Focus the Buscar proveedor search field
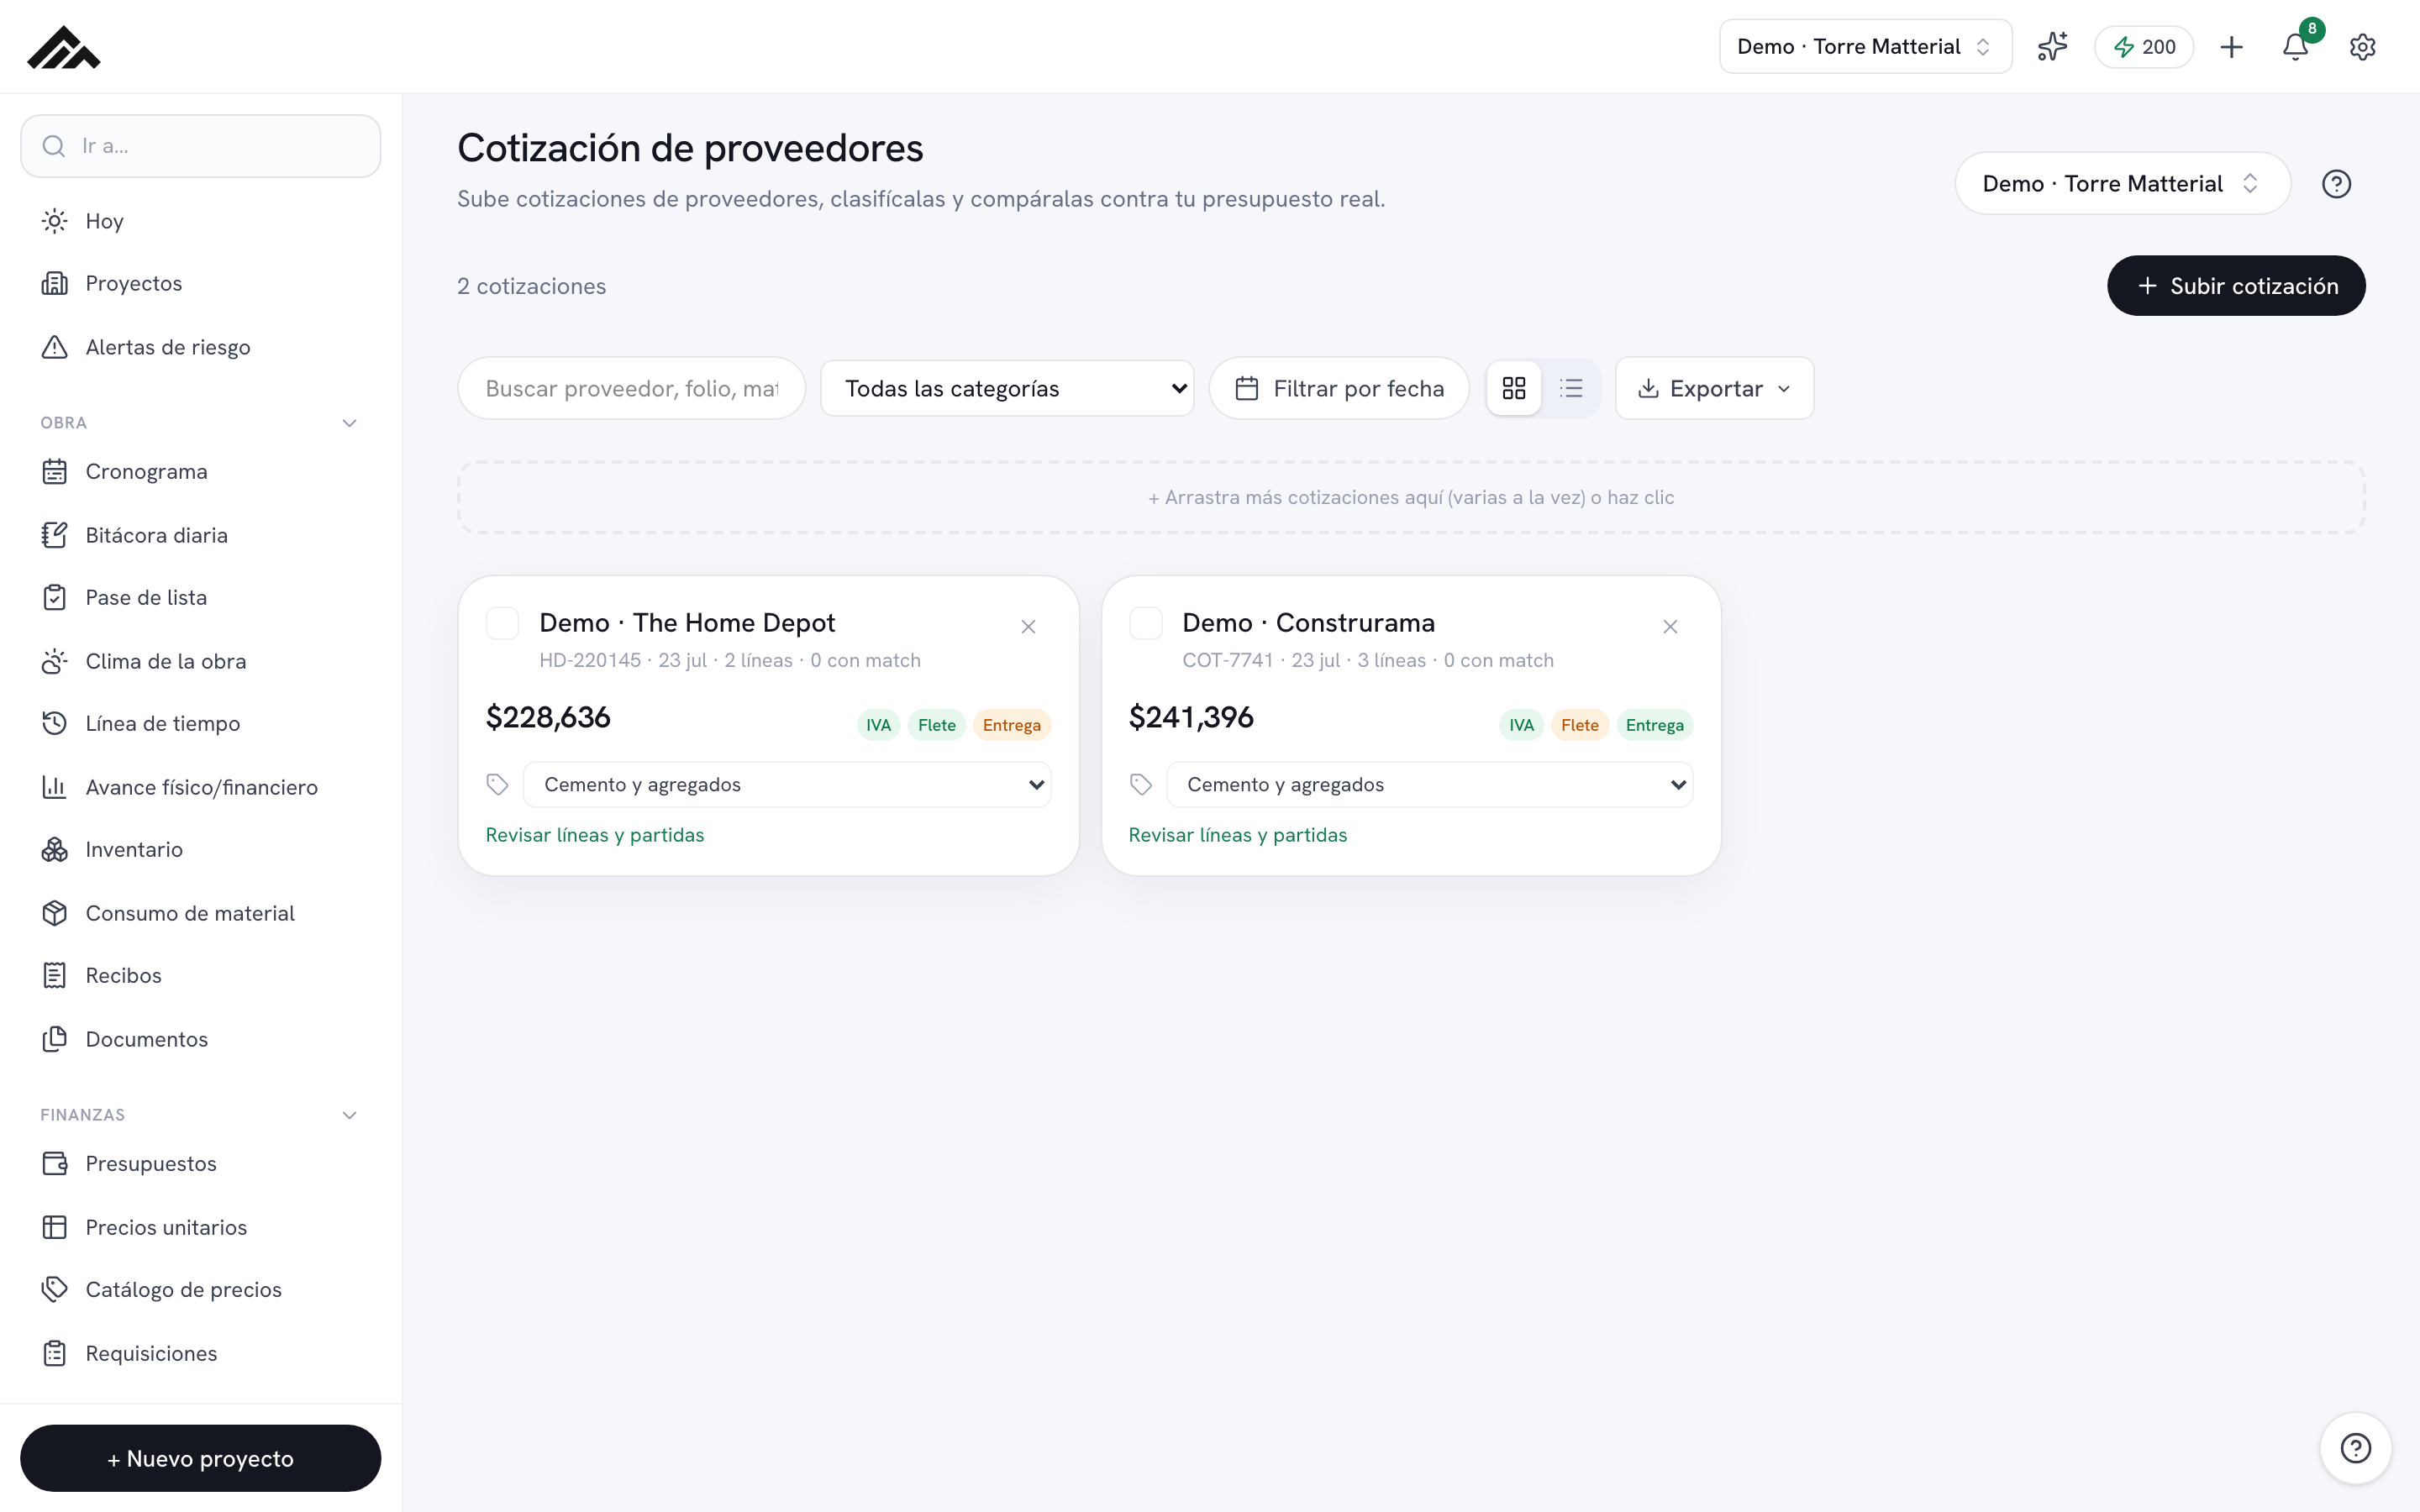The image size is (2420, 1512). 631,388
